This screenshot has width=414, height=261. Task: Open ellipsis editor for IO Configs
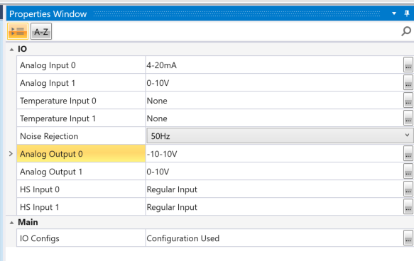[x=408, y=238]
